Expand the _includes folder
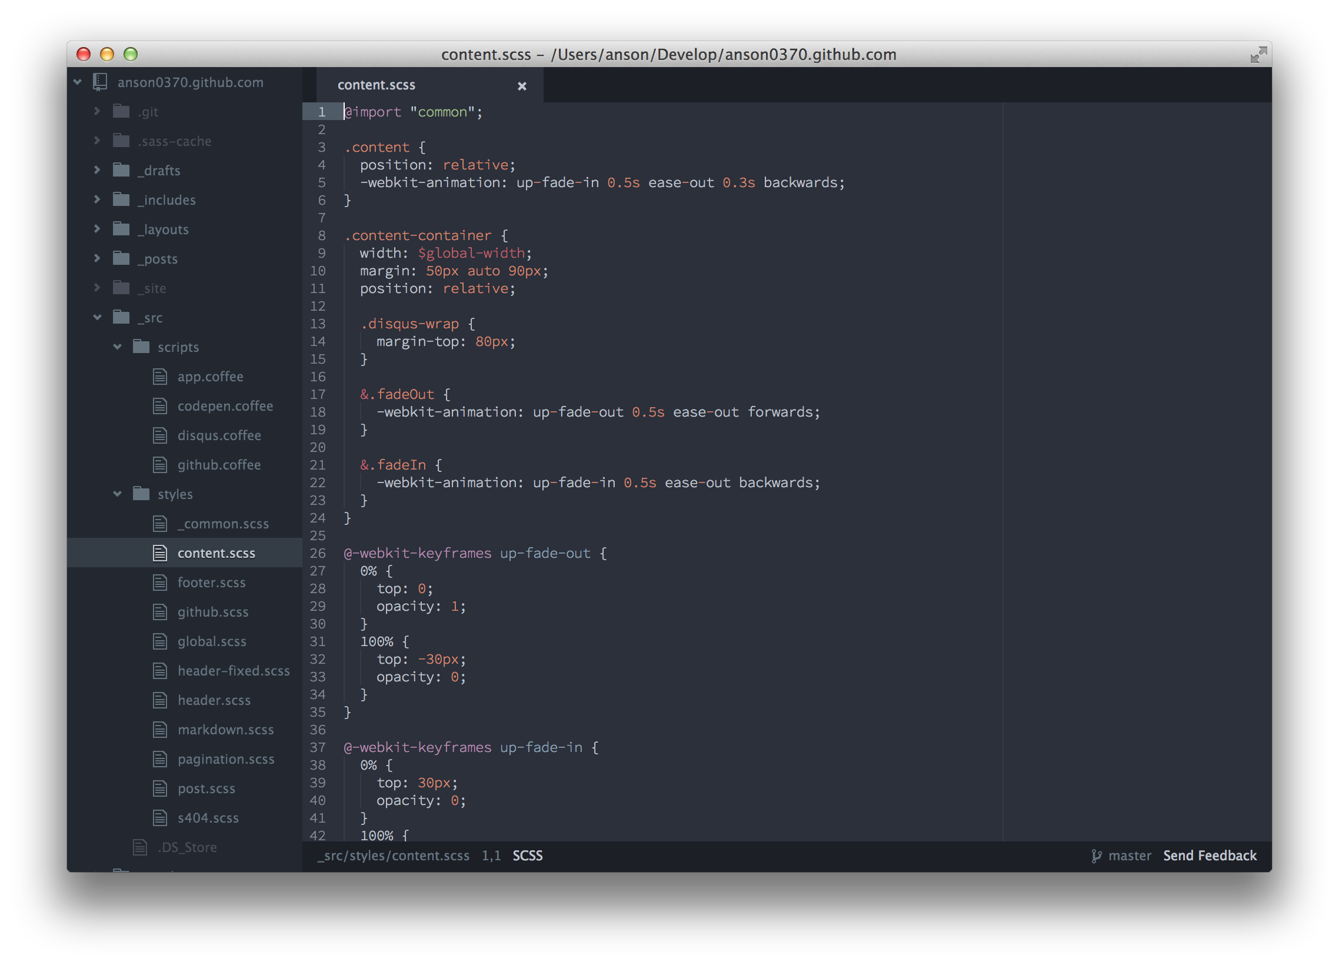Viewport: 1339px width, 965px height. 98,199
